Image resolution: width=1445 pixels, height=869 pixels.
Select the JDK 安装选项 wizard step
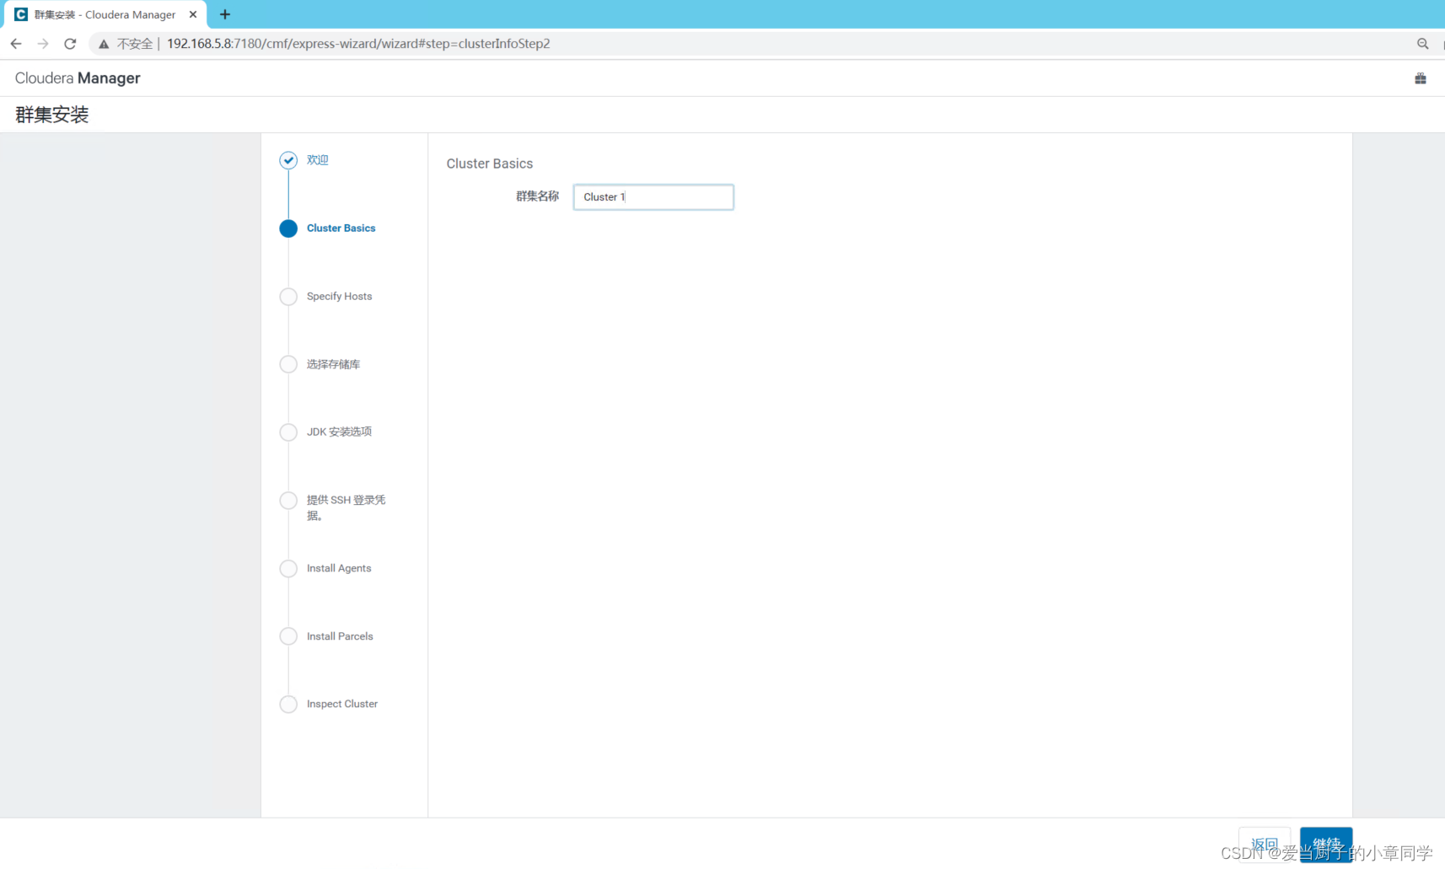(x=340, y=432)
